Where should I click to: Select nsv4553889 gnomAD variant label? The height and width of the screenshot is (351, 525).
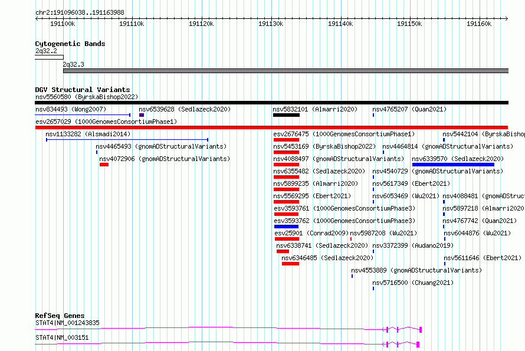(x=416, y=271)
